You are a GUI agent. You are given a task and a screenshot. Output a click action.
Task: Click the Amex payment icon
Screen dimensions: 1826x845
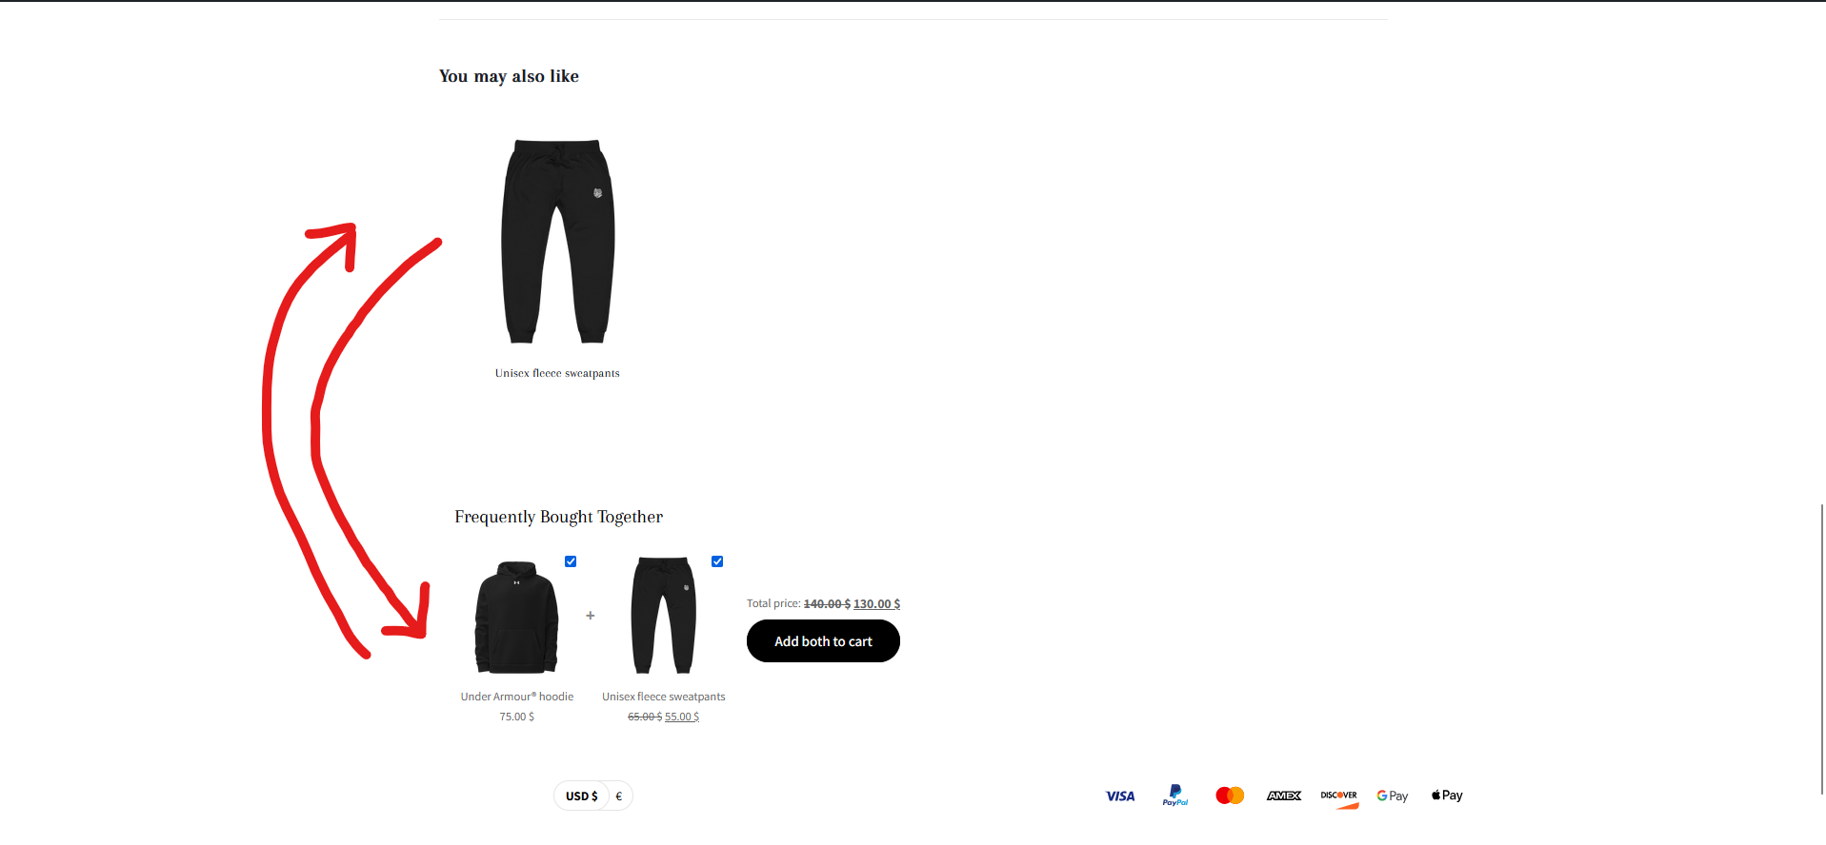coord(1284,796)
